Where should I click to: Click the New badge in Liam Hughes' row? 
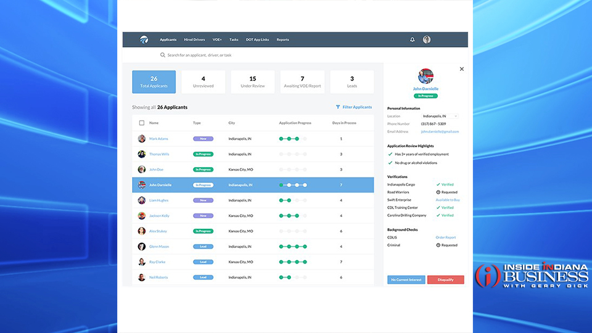(203, 200)
